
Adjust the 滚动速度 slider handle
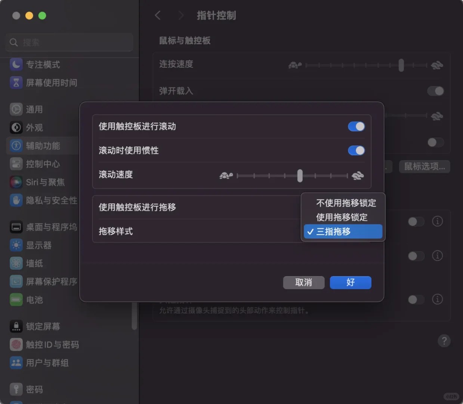pyautogui.click(x=300, y=175)
